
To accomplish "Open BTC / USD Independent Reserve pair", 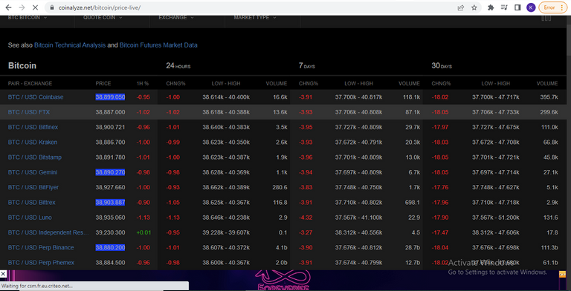I will (48, 232).
